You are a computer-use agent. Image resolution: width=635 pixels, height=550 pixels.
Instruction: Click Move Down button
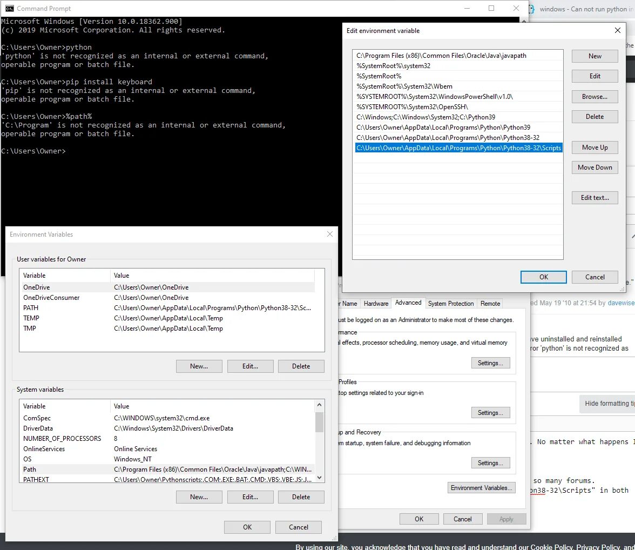595,167
